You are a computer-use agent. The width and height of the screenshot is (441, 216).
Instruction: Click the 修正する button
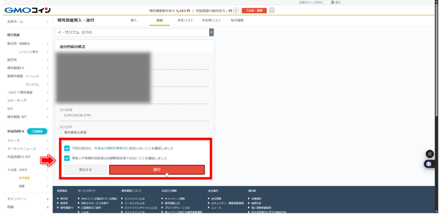(x=84, y=170)
